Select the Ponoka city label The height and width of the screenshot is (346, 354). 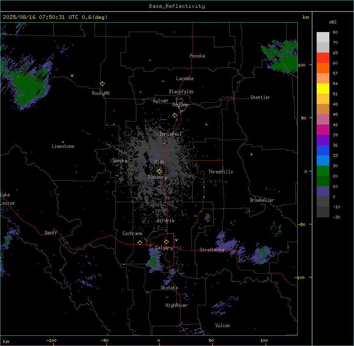coord(197,56)
